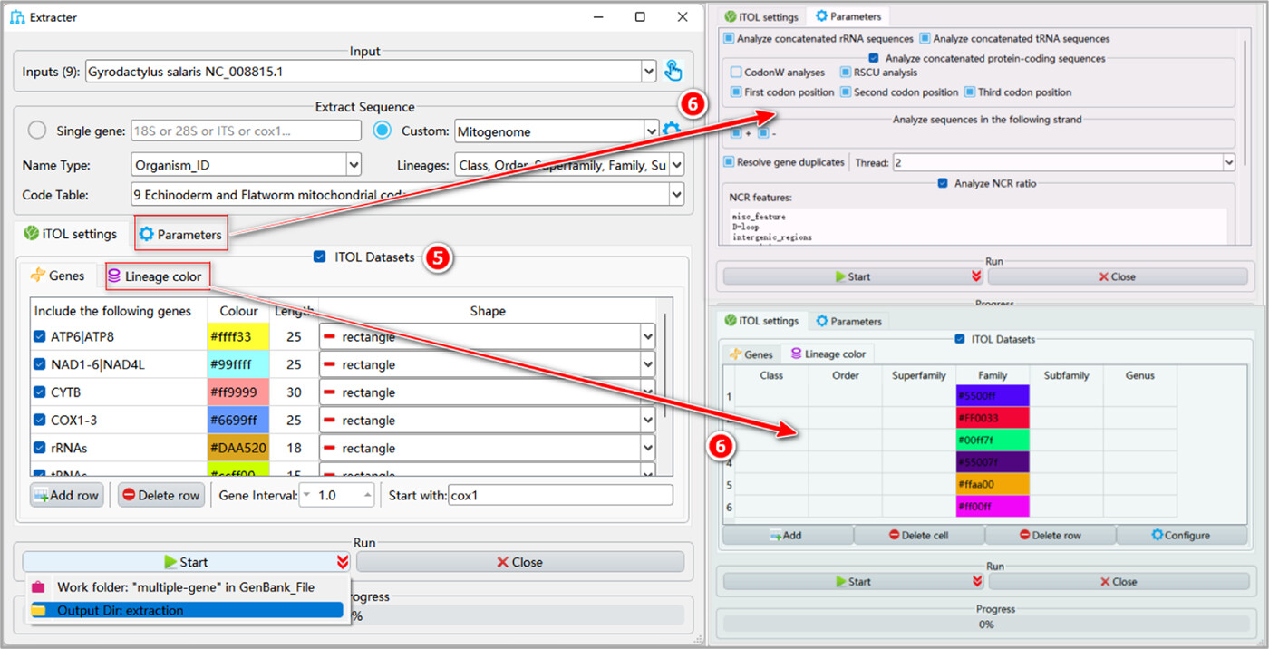Switch to iTOL settings tab in Extracter
The image size is (1269, 649).
click(x=70, y=234)
